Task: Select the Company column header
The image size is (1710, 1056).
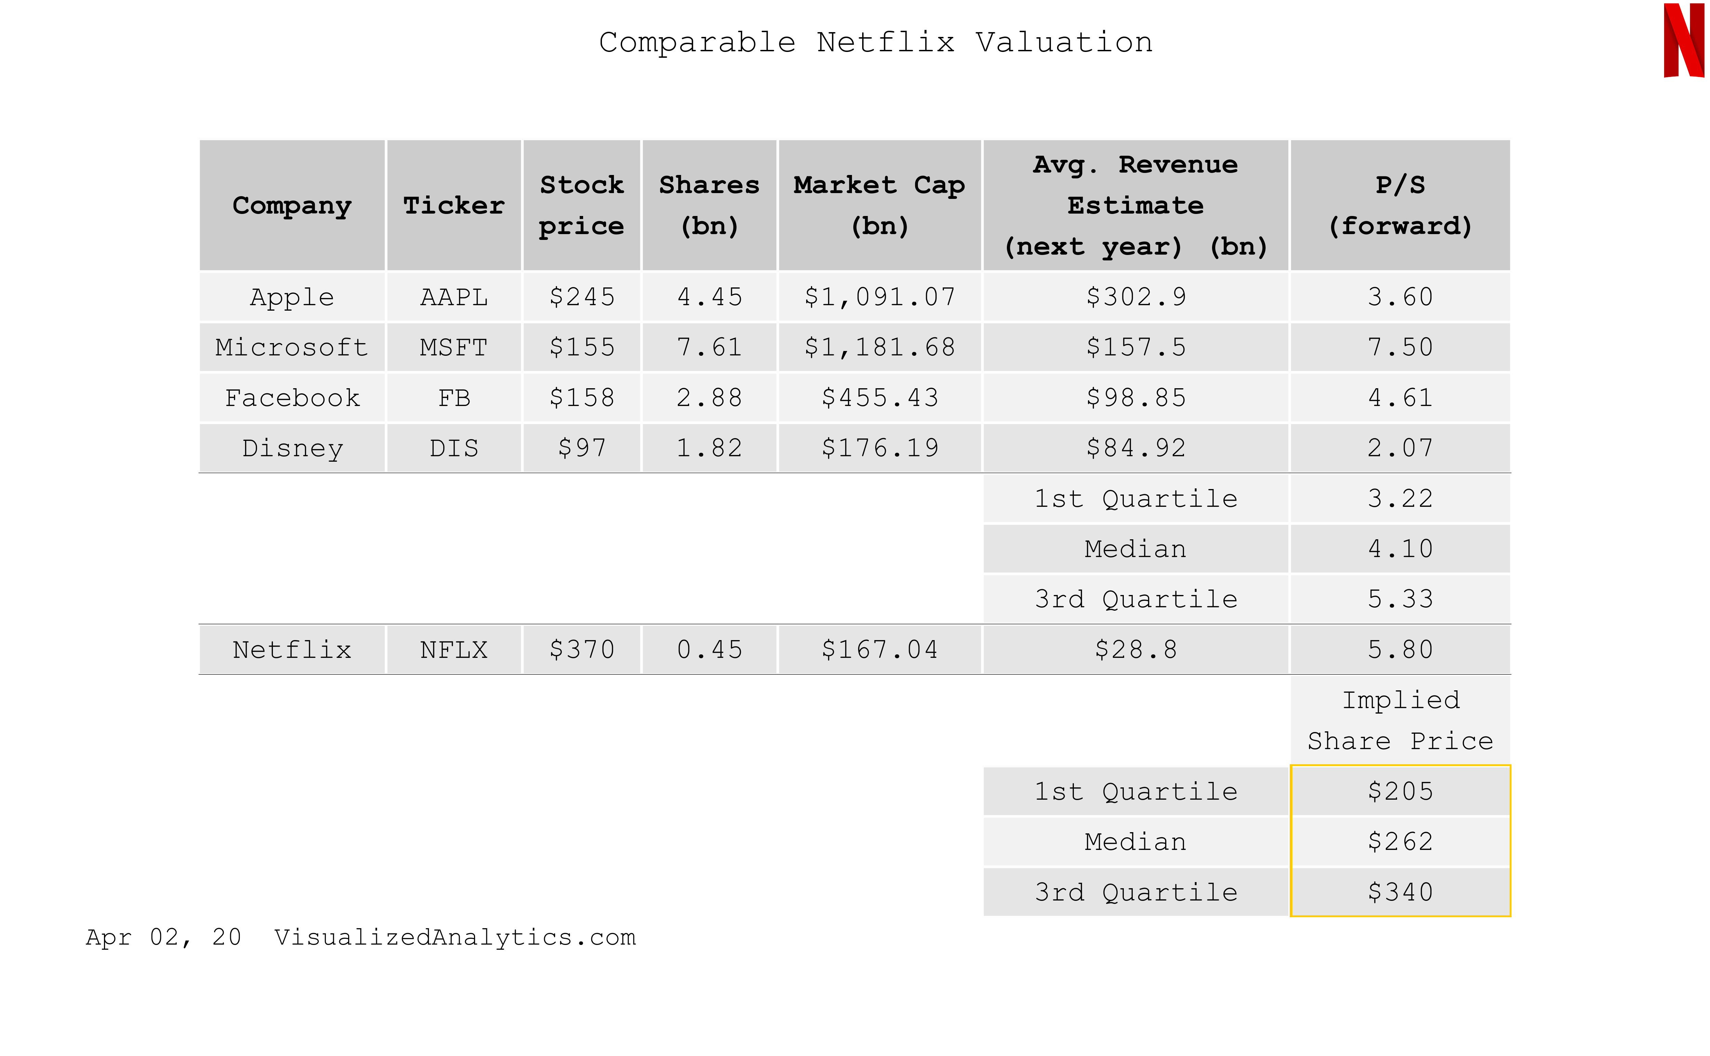Action: [292, 205]
